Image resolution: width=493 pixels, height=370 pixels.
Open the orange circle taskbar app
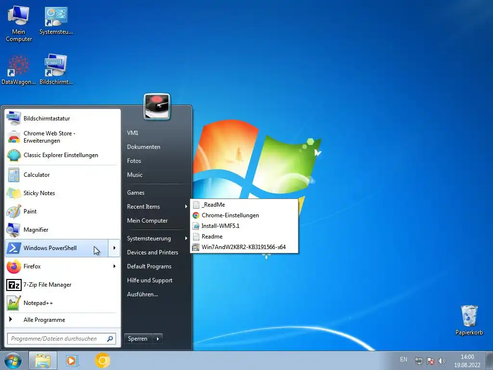tap(102, 360)
